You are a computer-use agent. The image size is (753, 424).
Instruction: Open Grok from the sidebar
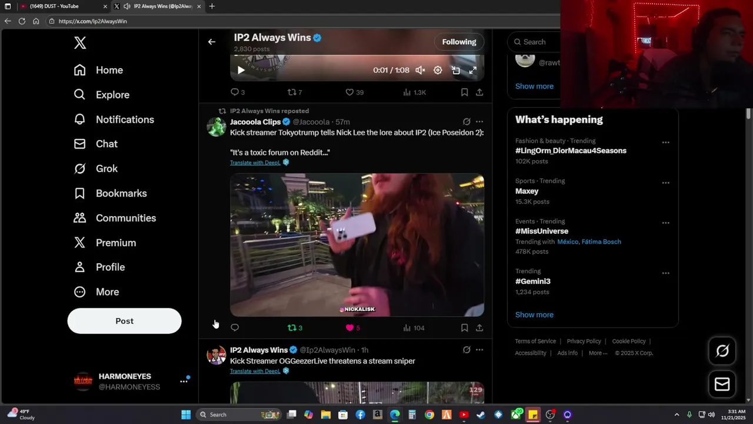(x=95, y=168)
